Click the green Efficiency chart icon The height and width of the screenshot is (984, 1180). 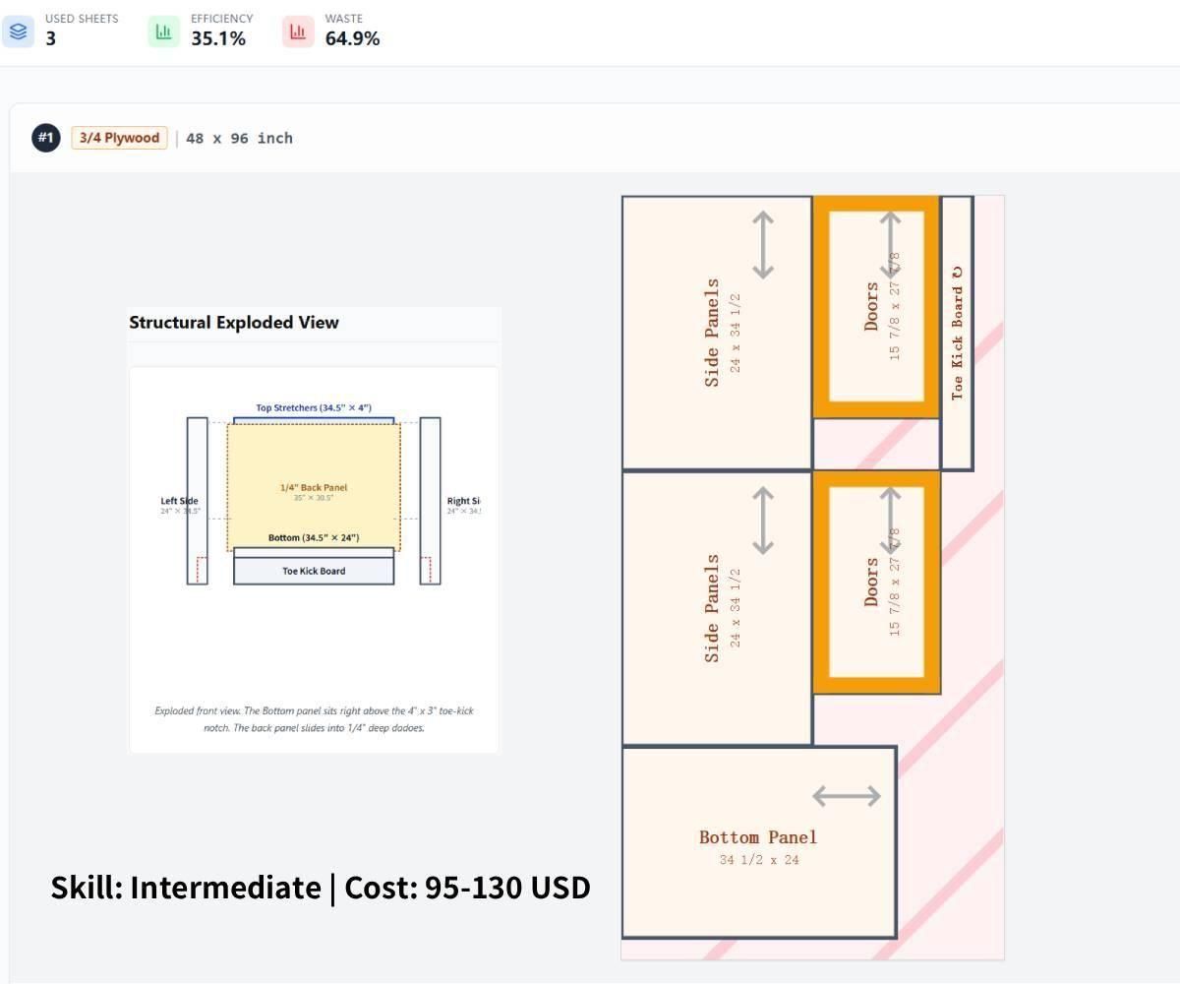pos(164,31)
